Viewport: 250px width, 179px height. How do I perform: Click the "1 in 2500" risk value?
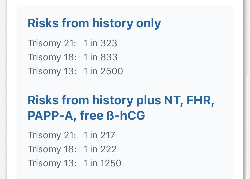point(103,71)
